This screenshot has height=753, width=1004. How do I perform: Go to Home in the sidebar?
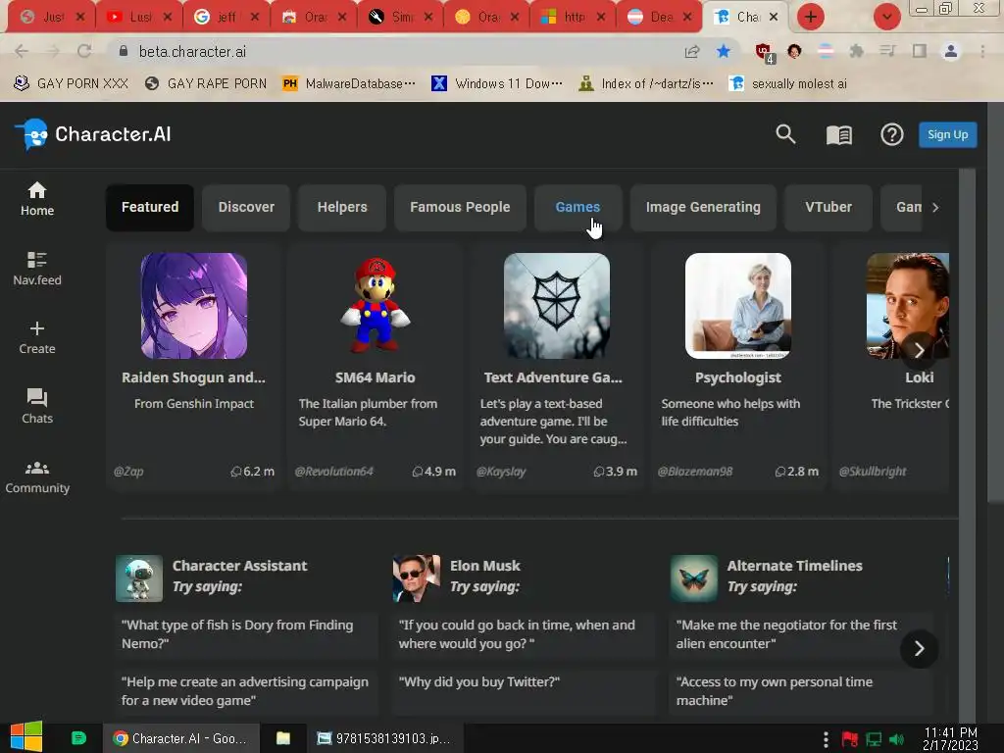tap(37, 199)
